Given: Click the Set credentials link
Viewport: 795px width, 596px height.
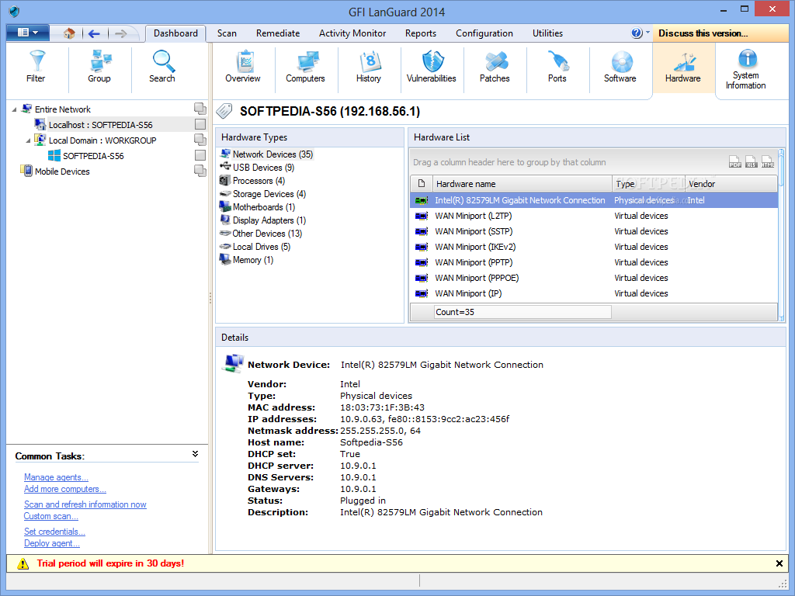Looking at the screenshot, I should click(x=54, y=532).
